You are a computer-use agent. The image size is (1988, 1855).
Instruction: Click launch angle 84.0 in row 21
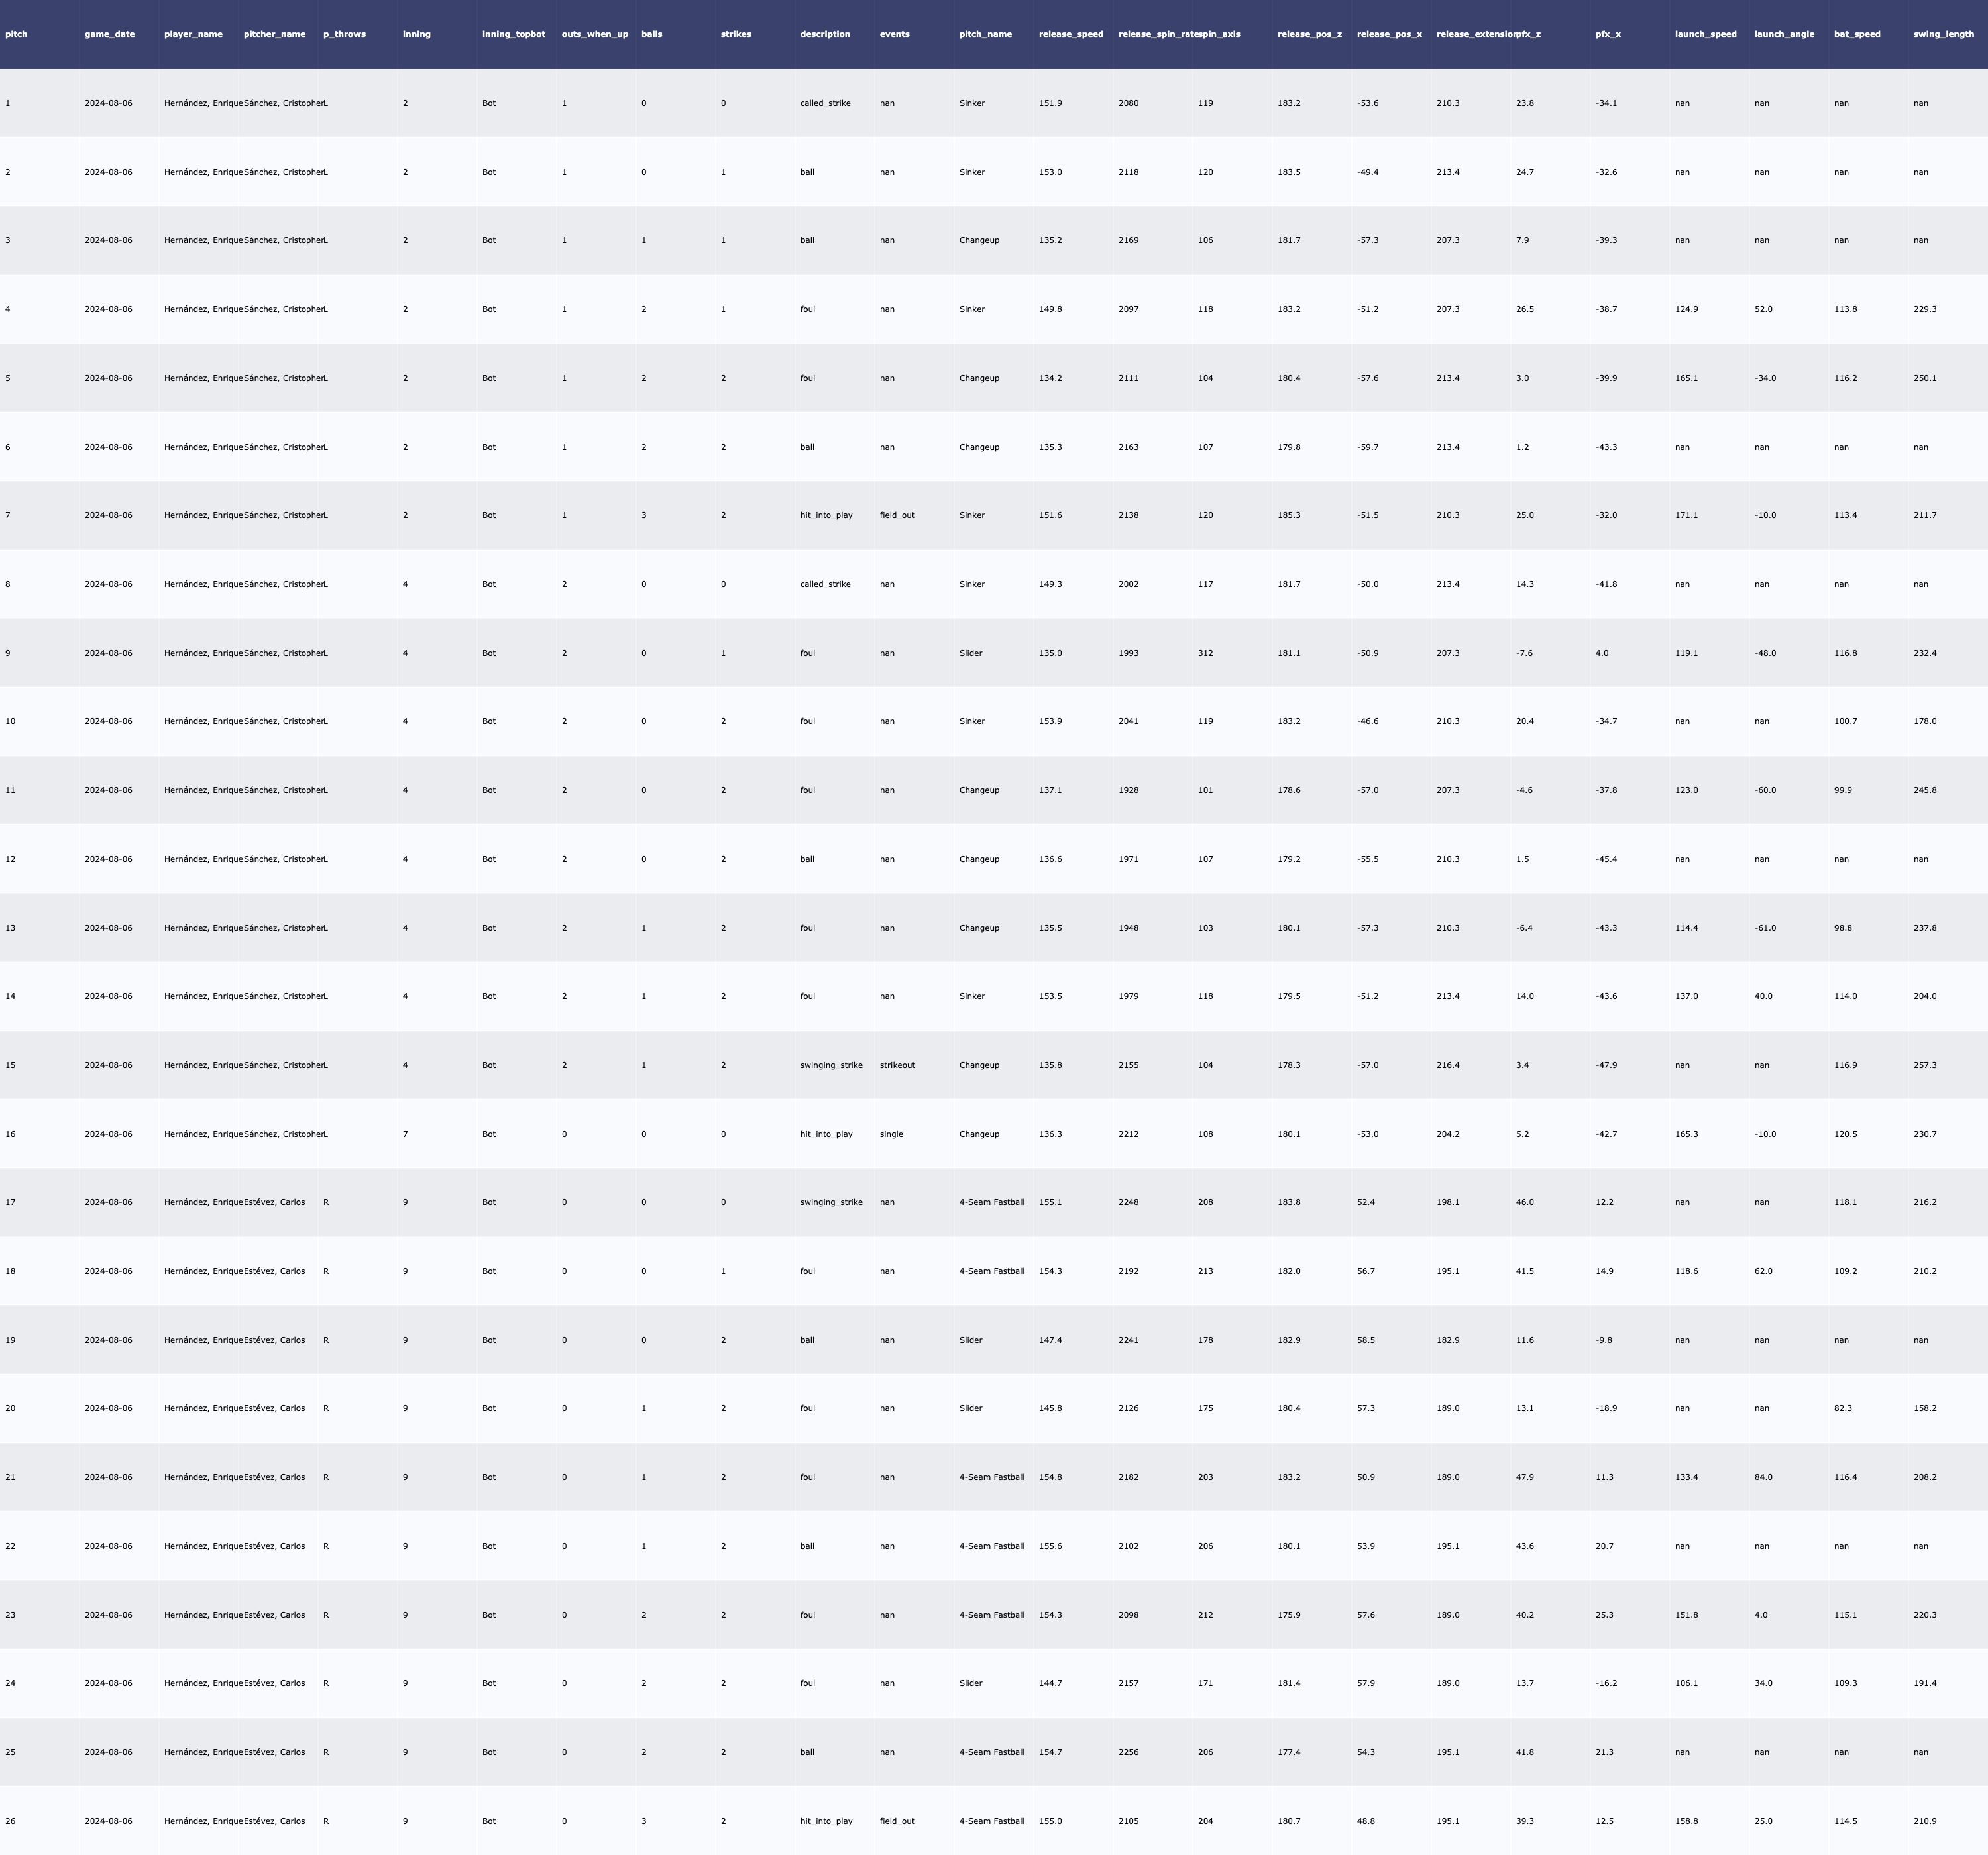1763,1477
